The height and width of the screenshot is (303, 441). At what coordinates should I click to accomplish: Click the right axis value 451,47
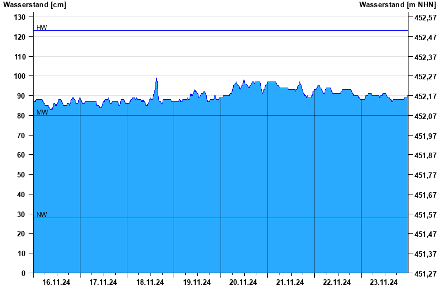[426, 234]
